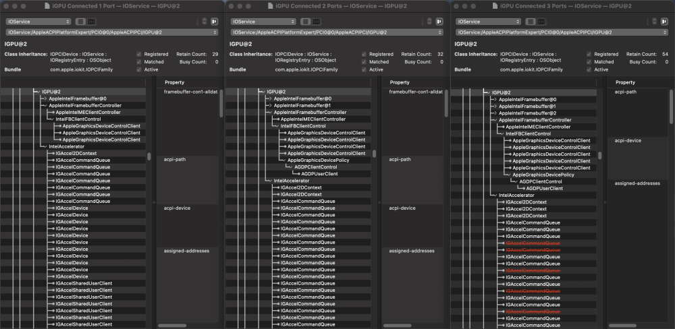This screenshot has width=675, height=329.
Task: Click the toolbar stepper in 1 Port window
Action: 205,22
